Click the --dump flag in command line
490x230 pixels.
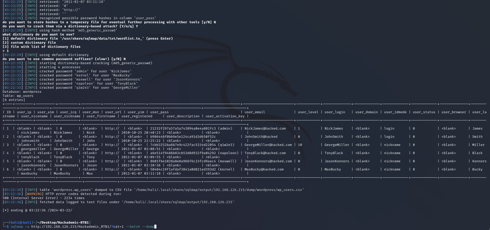(x=148, y=227)
